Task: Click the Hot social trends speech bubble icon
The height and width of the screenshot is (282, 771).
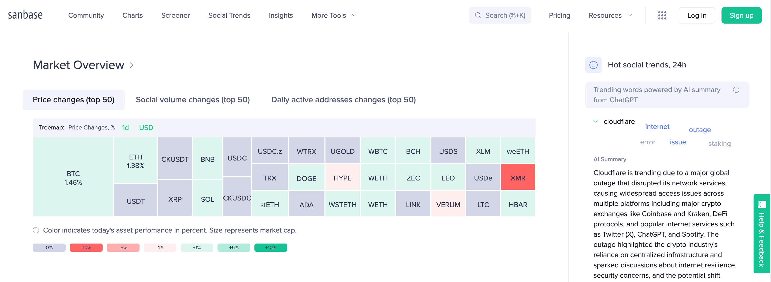Action: (593, 65)
